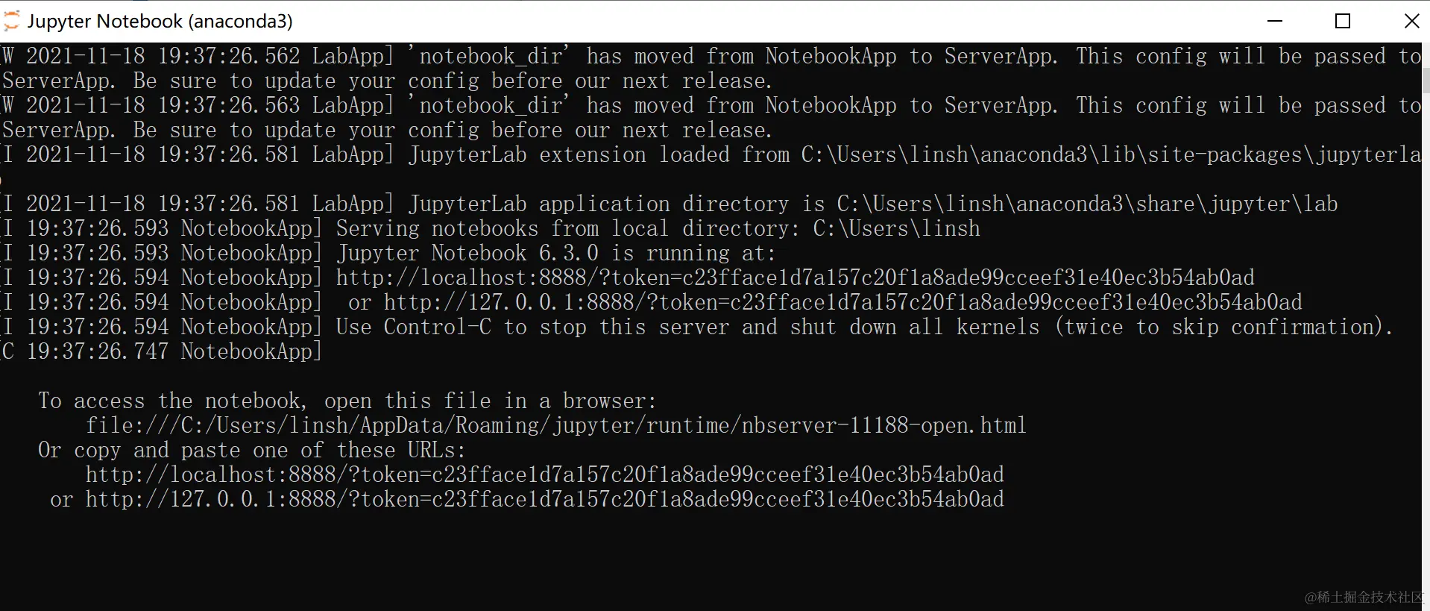
Task: Click 127.0.0.1:8888 URL in the NotebookApp log line
Action: pos(842,302)
